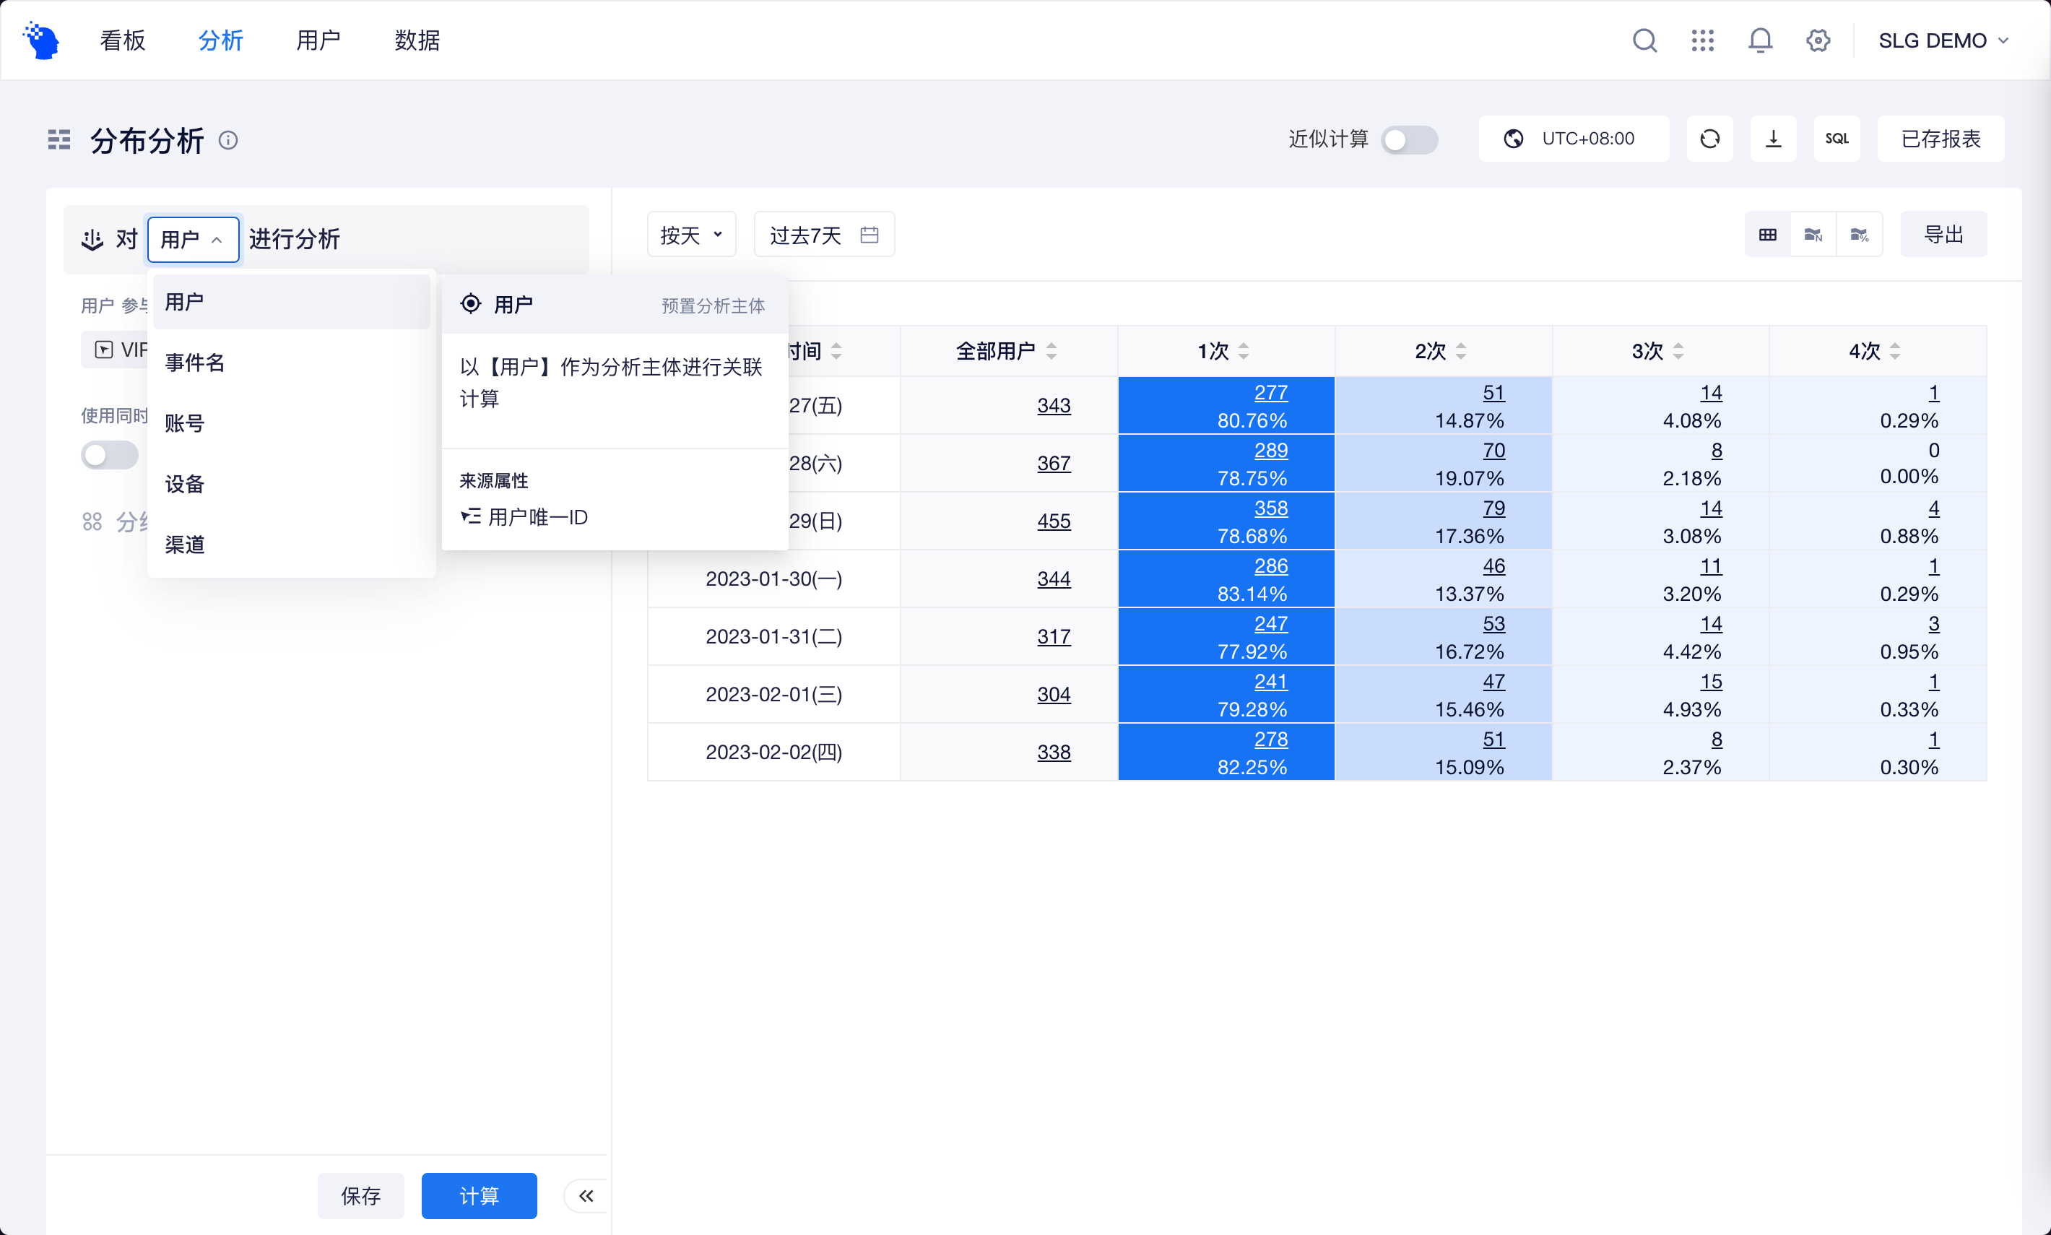Click the model list icon beside 分布分析
The width and height of the screenshot is (2051, 1235).
(59, 140)
